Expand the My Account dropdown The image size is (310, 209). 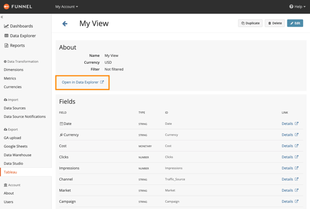(67, 7)
